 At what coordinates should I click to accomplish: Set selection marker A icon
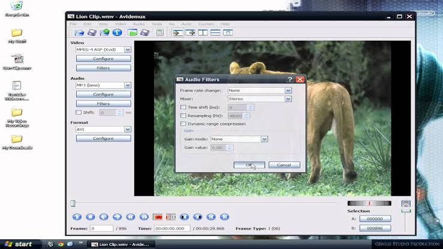pyautogui.click(x=158, y=217)
